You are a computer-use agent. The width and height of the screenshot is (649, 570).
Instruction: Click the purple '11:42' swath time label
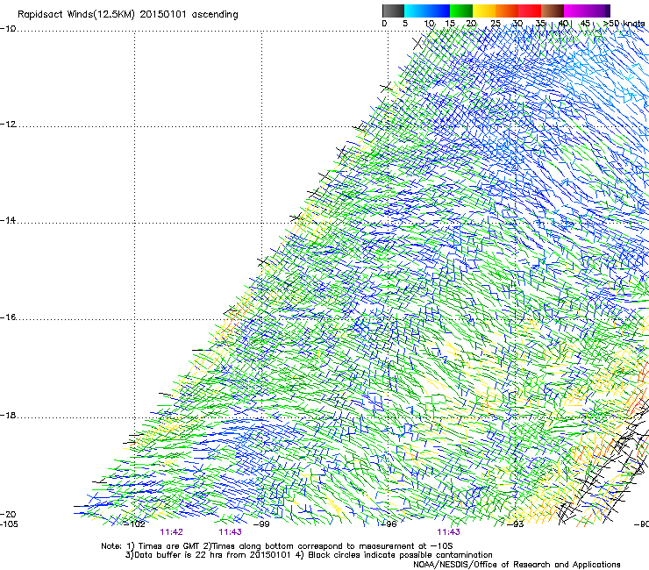[x=171, y=532]
